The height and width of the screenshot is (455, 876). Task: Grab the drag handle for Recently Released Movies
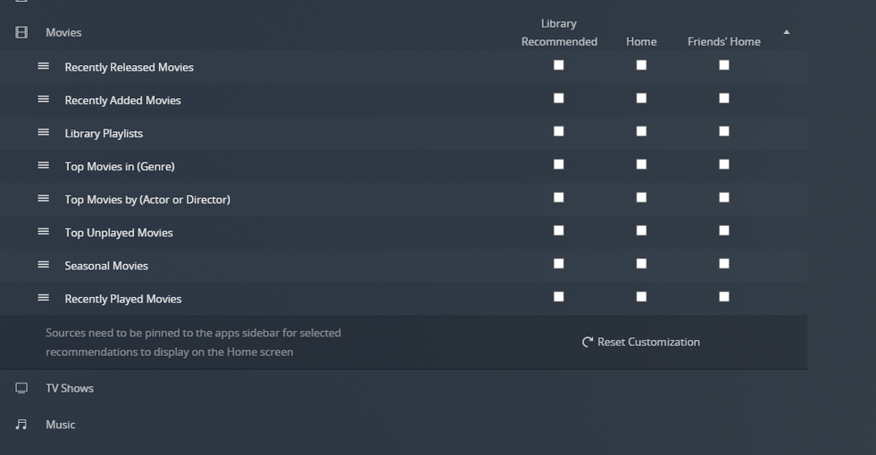pyautogui.click(x=43, y=66)
